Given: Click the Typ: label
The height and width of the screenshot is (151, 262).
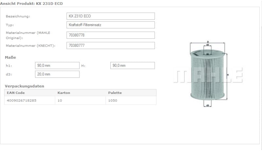Looking at the screenshot, I should click(x=10, y=25).
